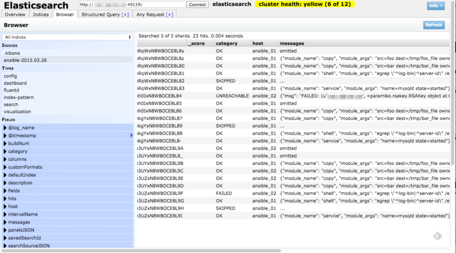Open result row RqWxN8WBOCE8L82
The height and width of the screenshot is (253, 456).
(293, 81)
